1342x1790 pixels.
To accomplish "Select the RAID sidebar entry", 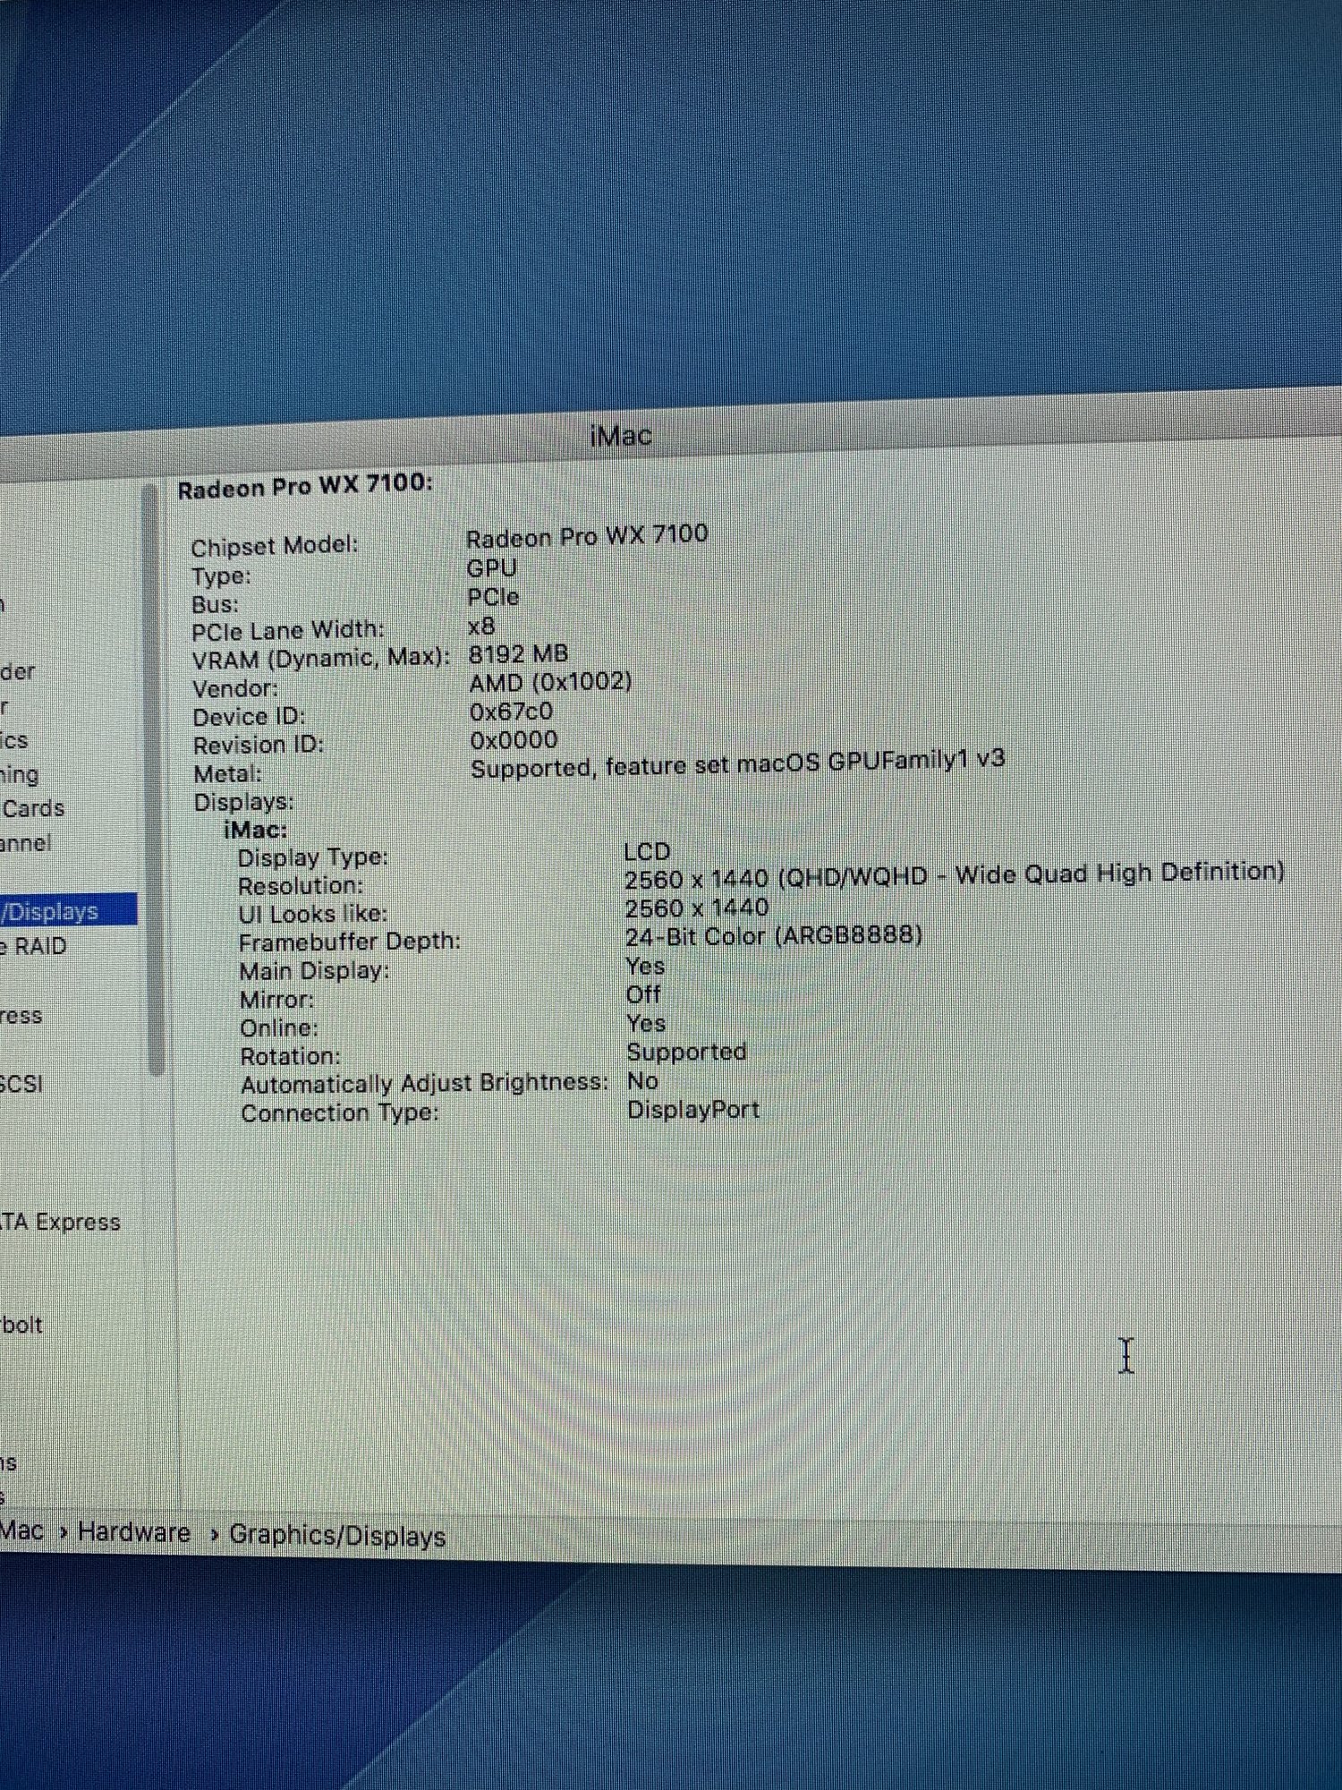I will tap(36, 946).
